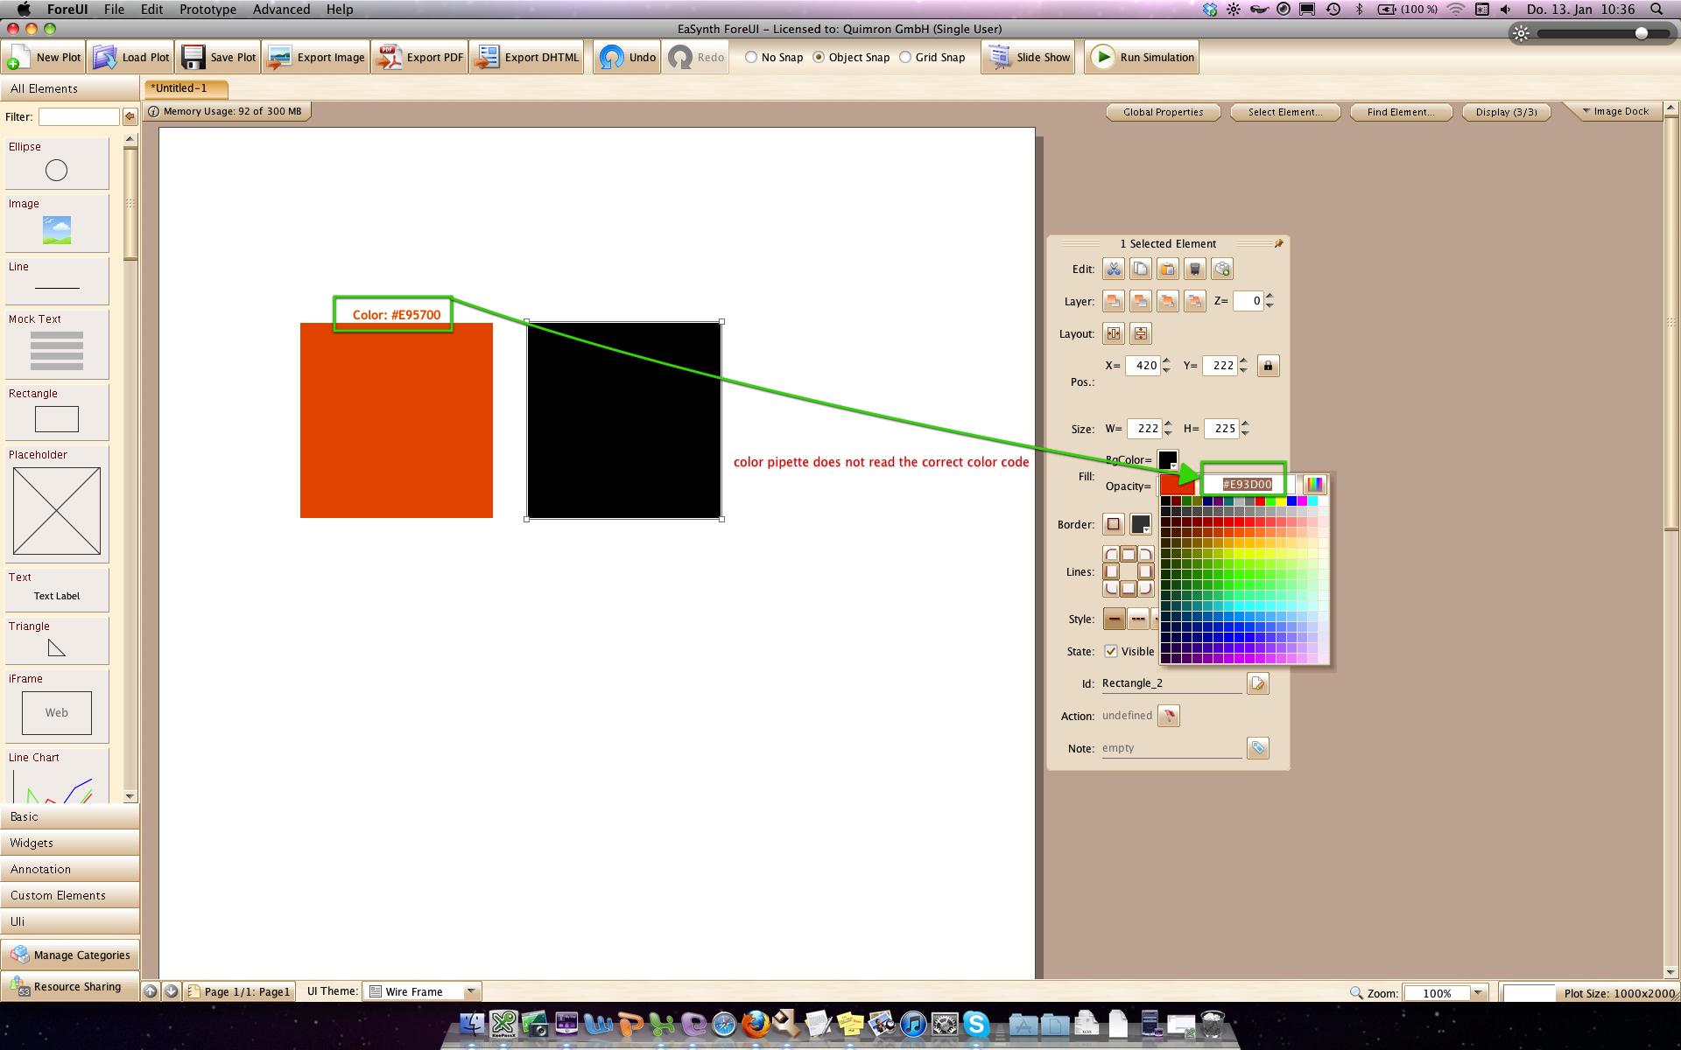Click the Run Simulation play icon

coord(1103,58)
